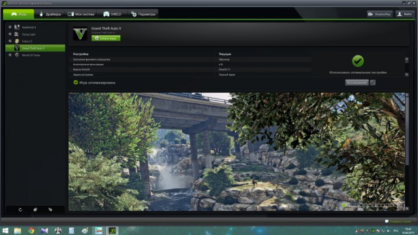Open the Параметры tab
Screen dimensions: 418x235
pos(143,14)
